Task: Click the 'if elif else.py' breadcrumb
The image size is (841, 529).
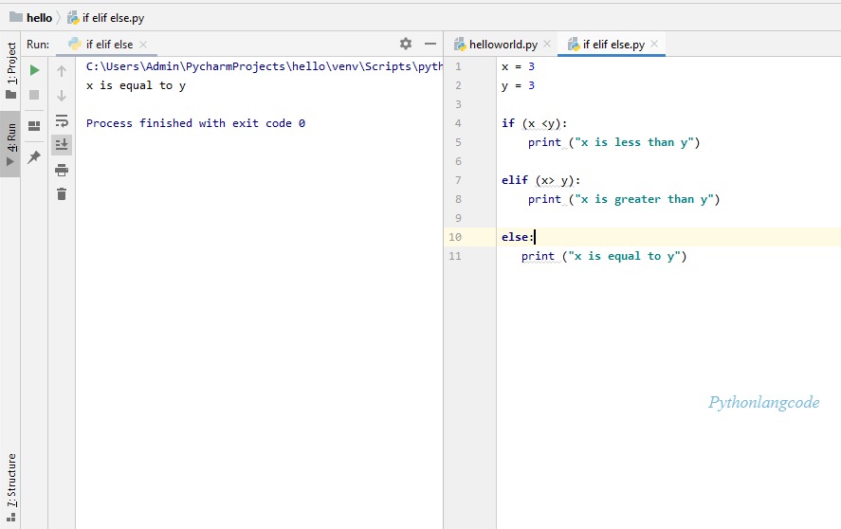Action: point(106,18)
